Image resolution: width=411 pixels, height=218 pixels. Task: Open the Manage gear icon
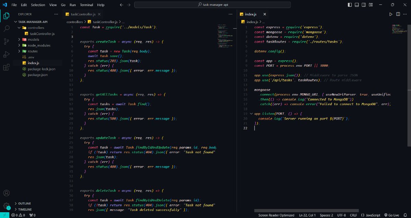7,206
